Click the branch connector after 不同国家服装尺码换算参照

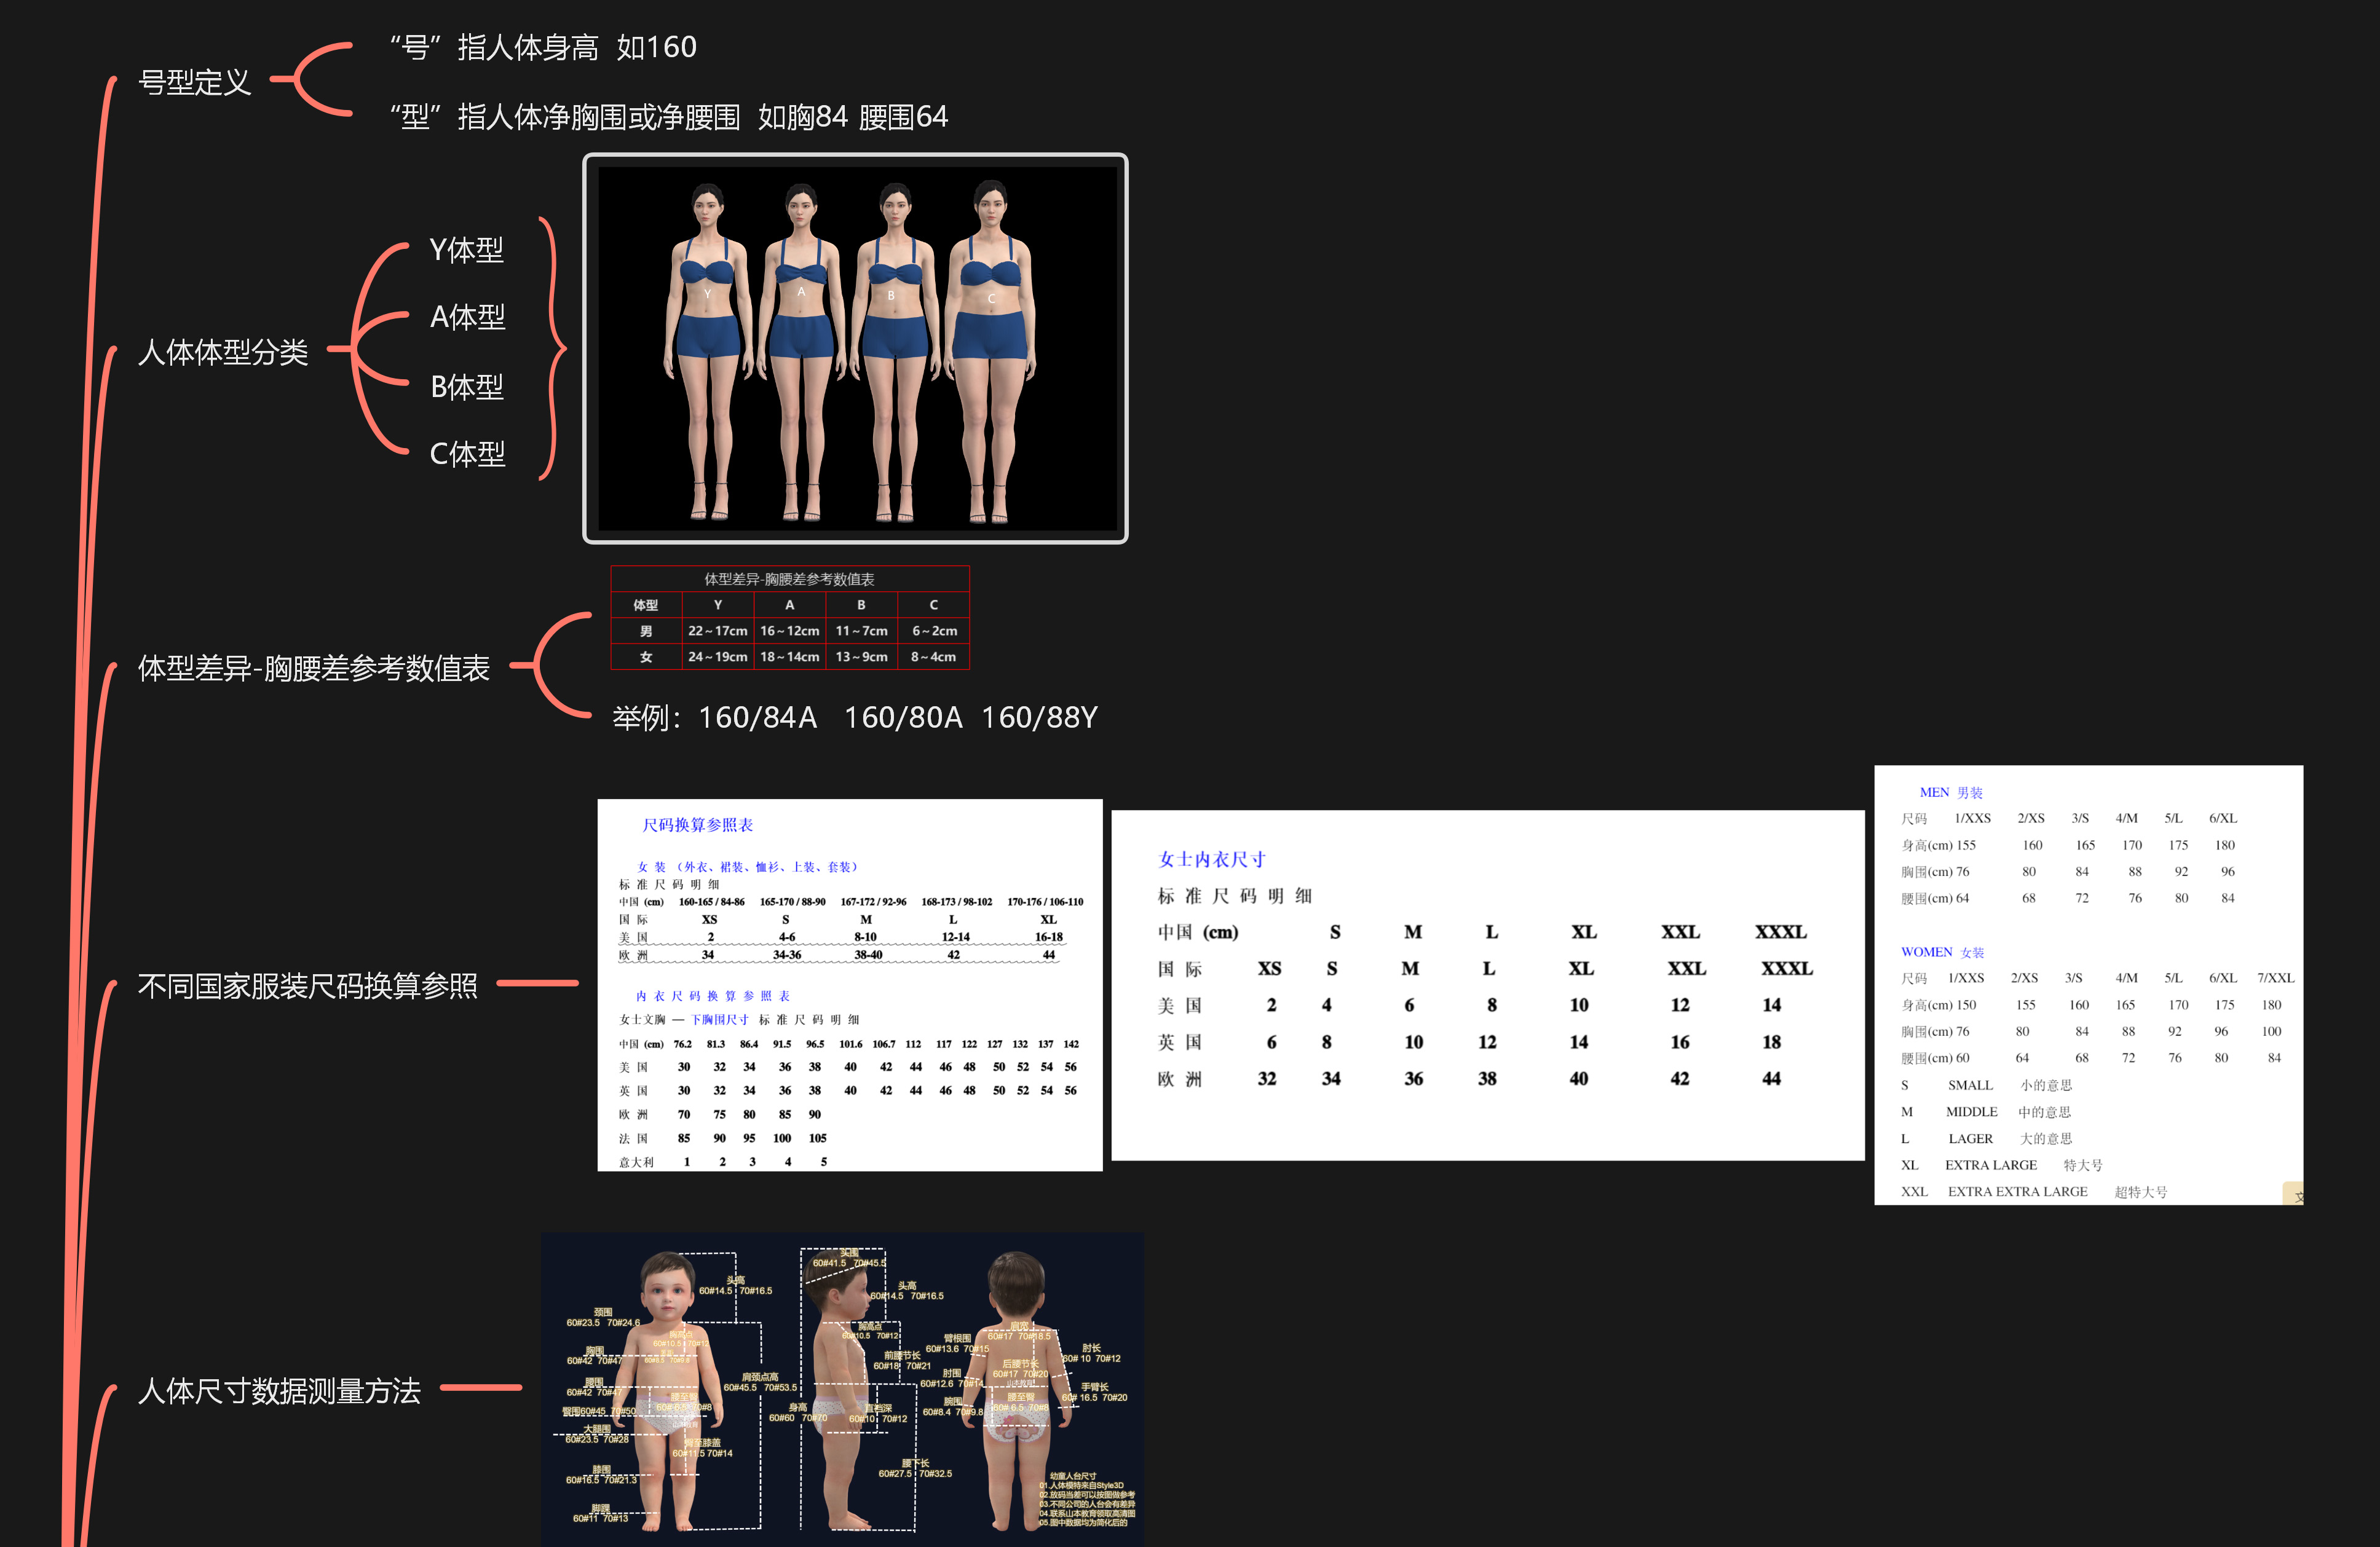tap(538, 983)
